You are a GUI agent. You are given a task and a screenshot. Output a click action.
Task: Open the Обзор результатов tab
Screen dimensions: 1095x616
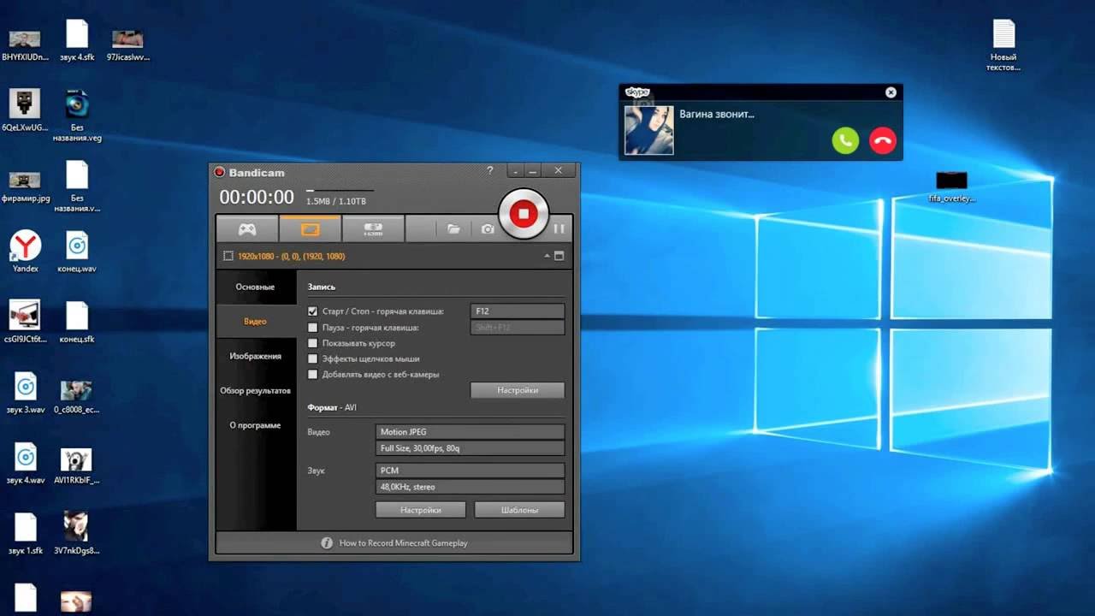(255, 390)
